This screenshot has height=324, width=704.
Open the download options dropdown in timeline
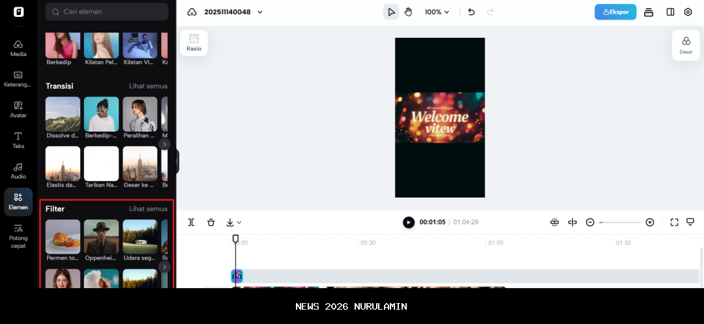[233, 222]
